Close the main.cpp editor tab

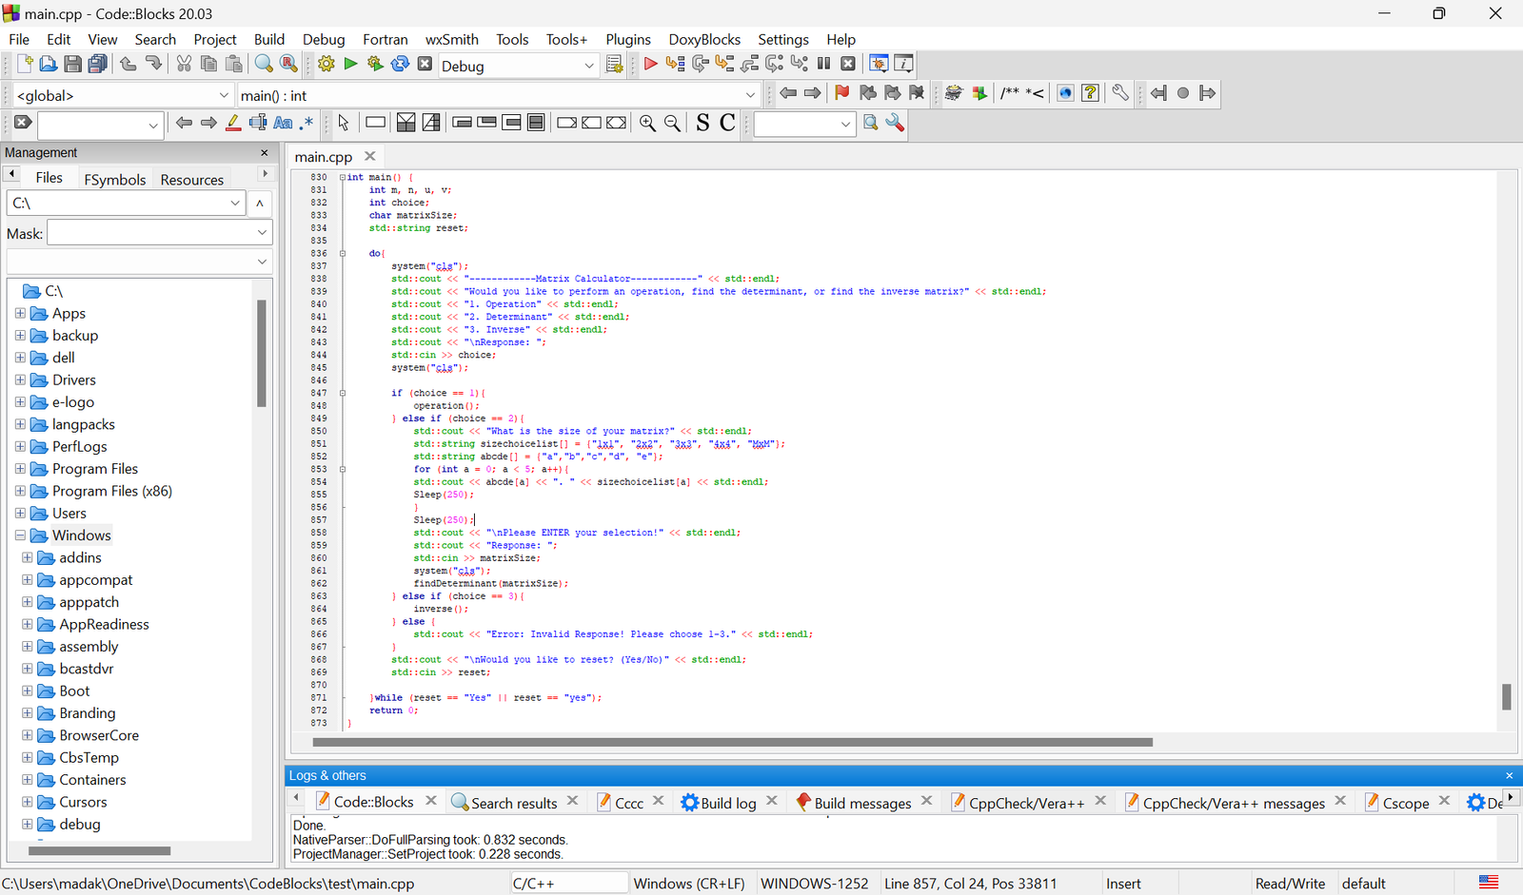(x=370, y=156)
